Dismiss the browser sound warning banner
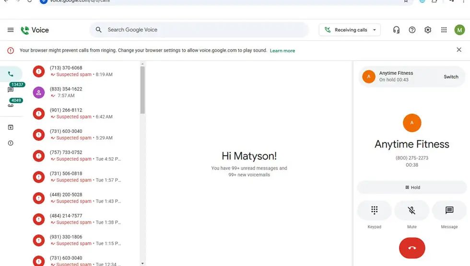Viewport: 470px width, 266px height. 459,50
